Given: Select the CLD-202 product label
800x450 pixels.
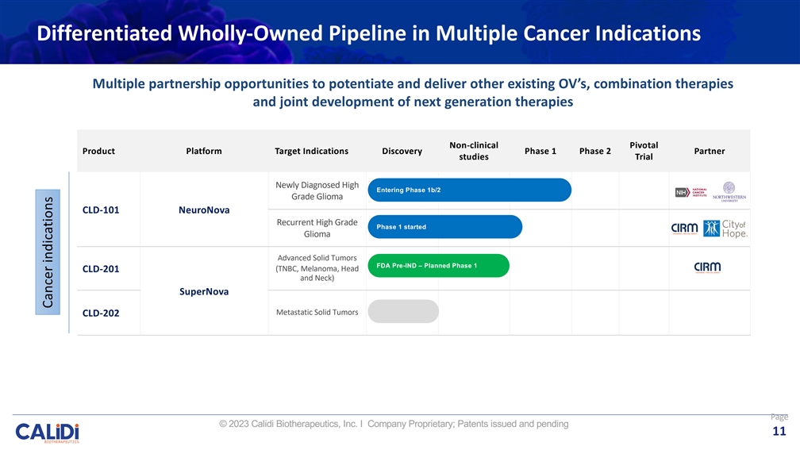Looking at the screenshot, I should (x=102, y=313).
